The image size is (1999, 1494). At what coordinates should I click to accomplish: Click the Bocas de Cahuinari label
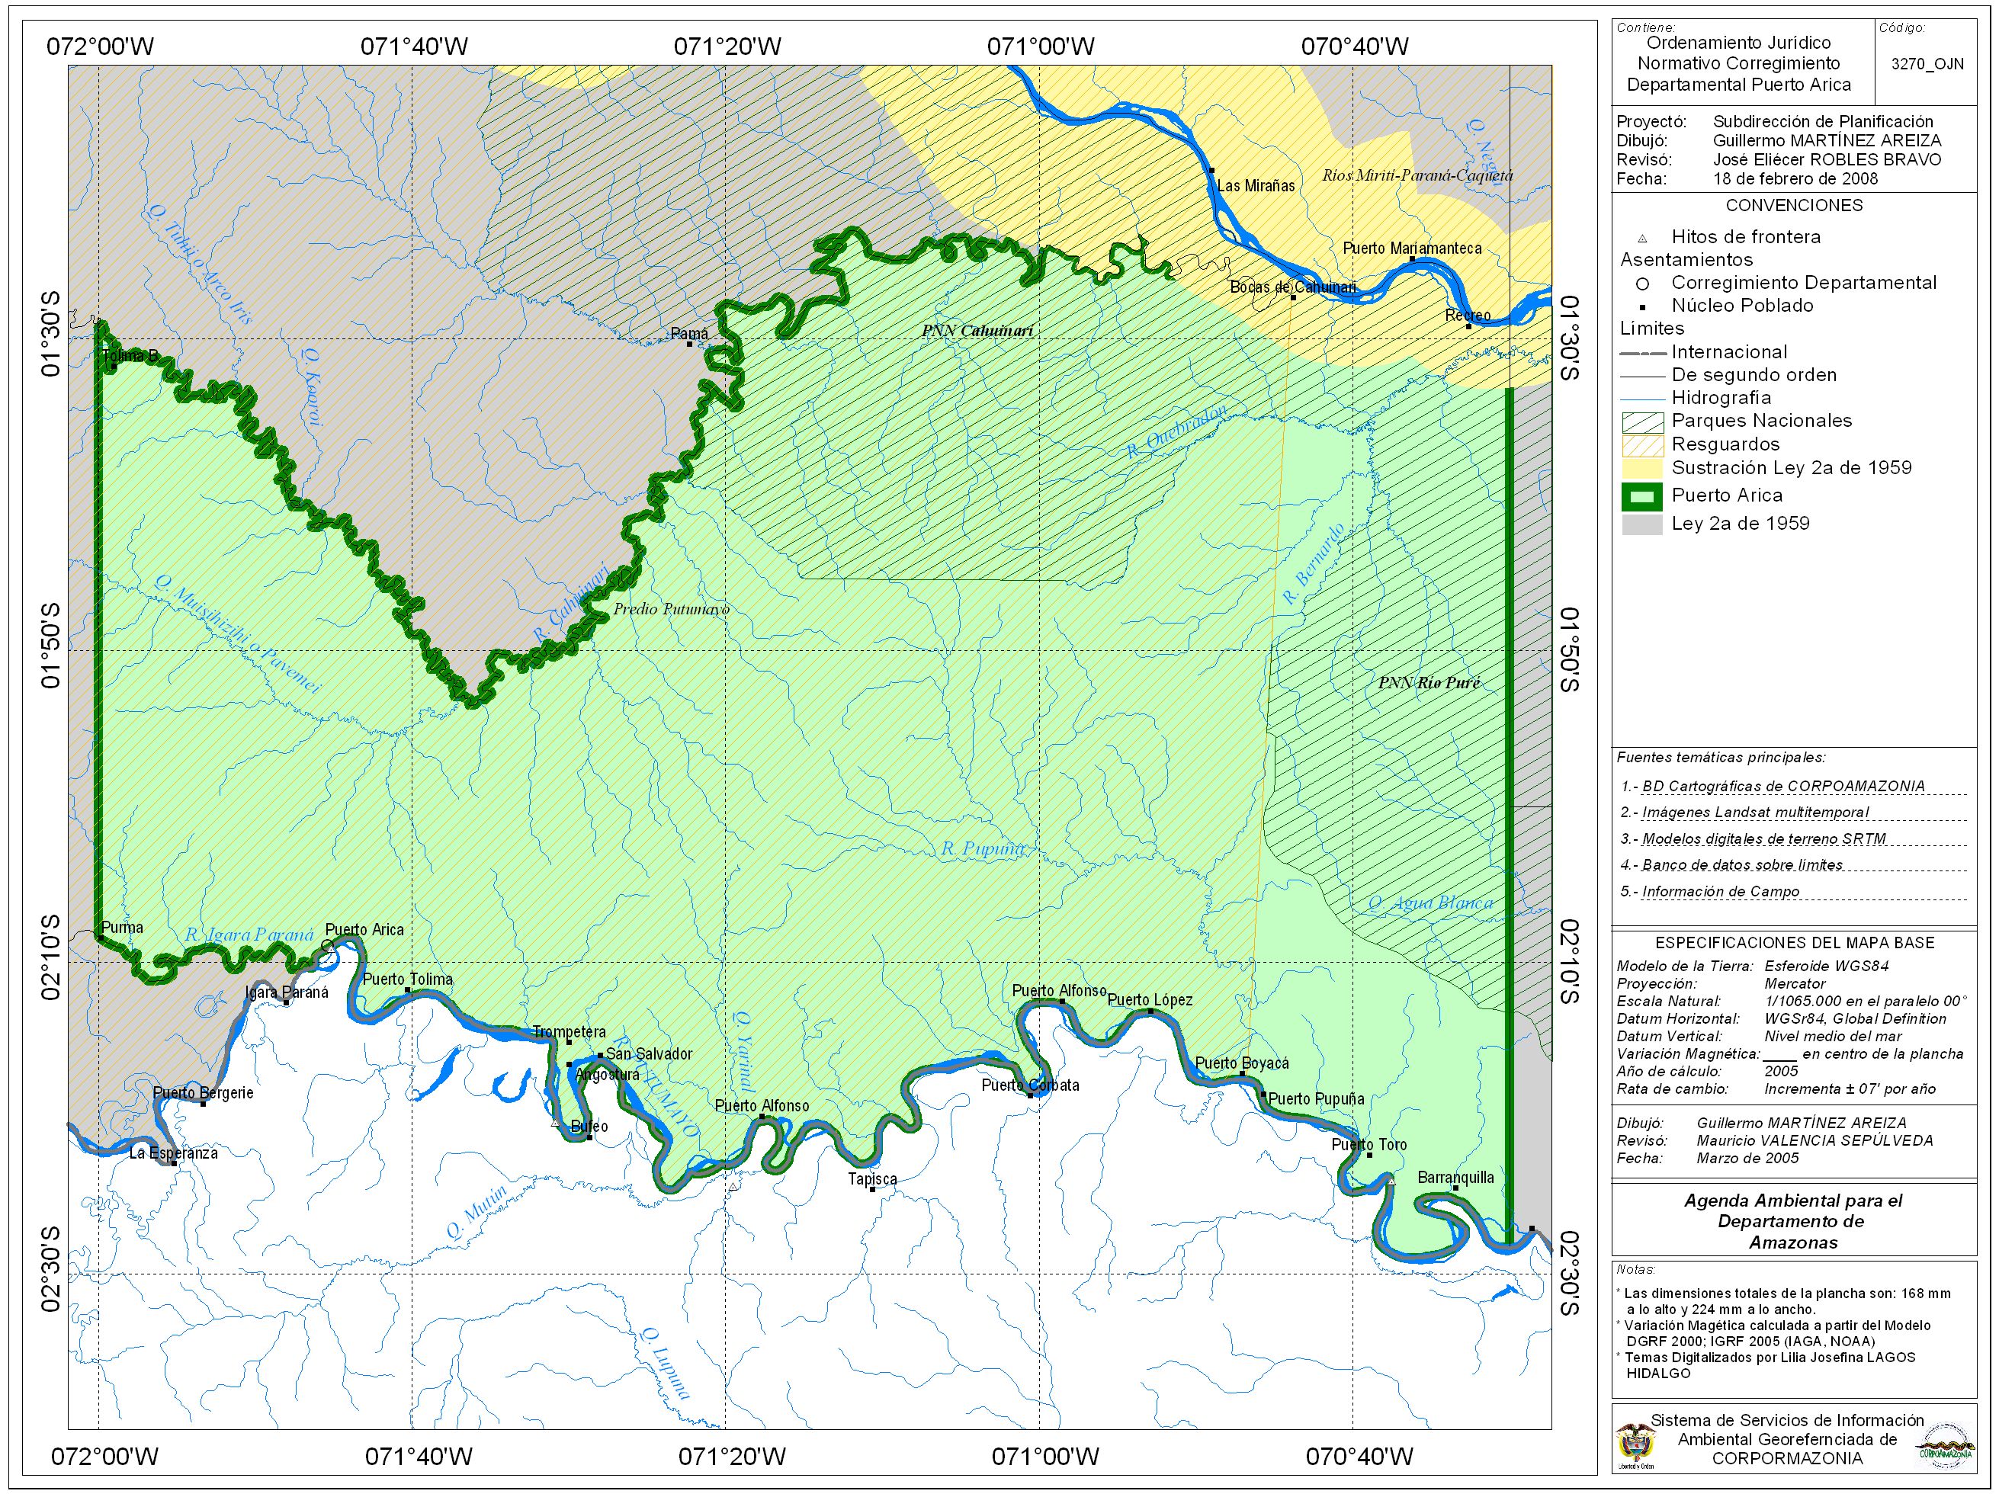(x=1292, y=287)
